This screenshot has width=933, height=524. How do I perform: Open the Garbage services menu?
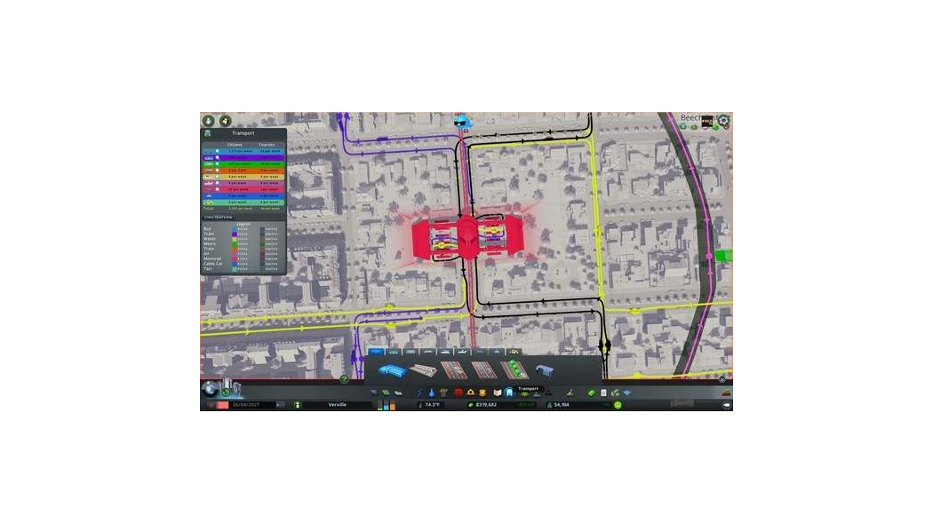(443, 393)
